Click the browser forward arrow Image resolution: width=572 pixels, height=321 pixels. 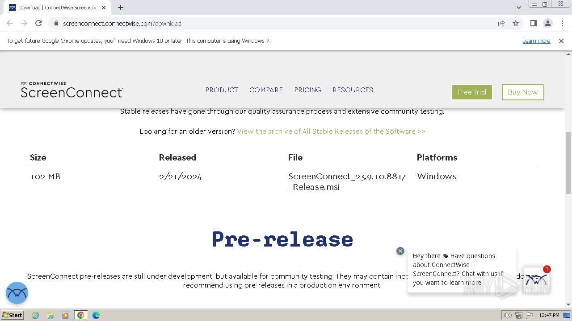pyautogui.click(x=24, y=23)
